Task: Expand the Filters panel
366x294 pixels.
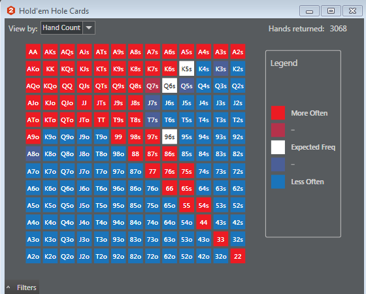Action: coord(22,287)
